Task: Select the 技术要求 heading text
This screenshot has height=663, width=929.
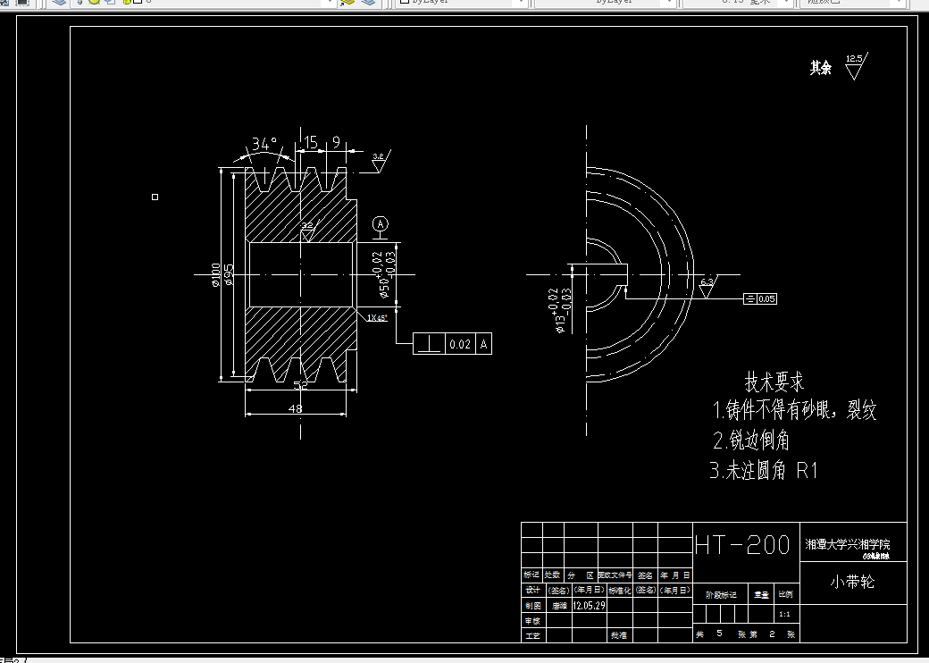Action: [x=774, y=382]
